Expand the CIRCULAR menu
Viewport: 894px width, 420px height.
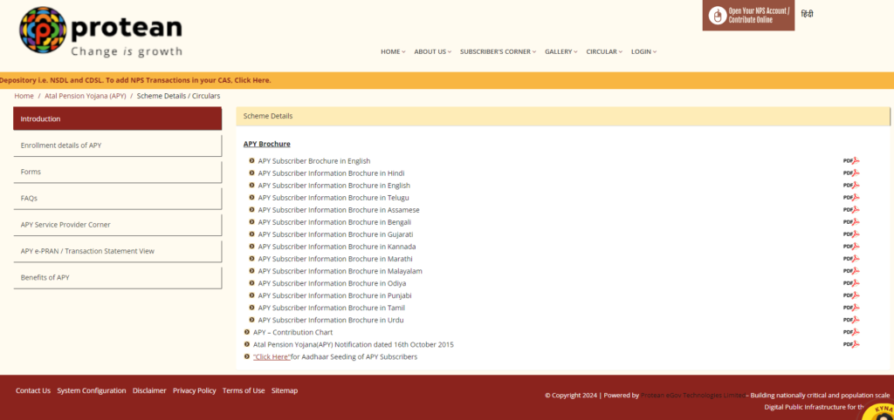pos(604,51)
